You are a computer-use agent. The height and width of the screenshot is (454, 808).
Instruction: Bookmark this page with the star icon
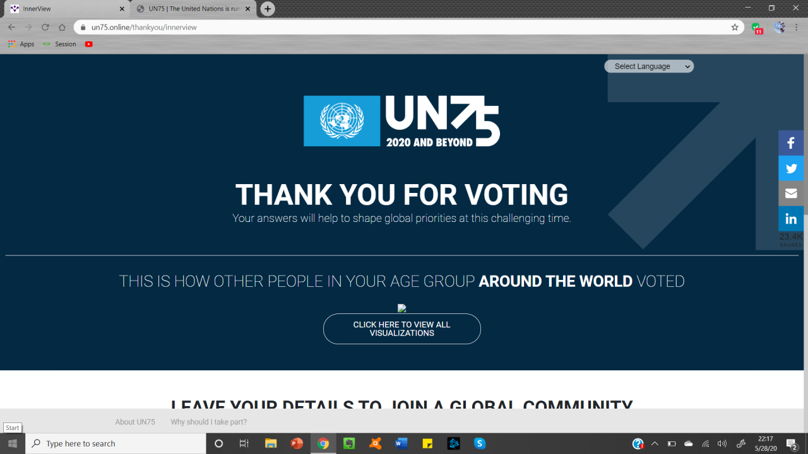pyautogui.click(x=735, y=27)
